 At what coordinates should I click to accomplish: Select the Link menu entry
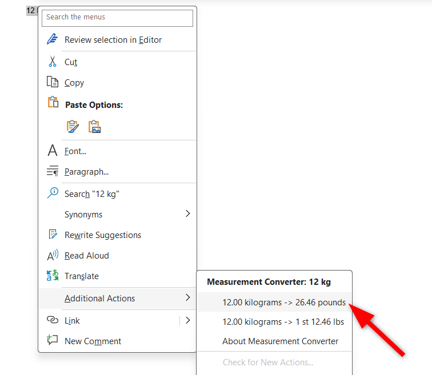pyautogui.click(x=72, y=321)
